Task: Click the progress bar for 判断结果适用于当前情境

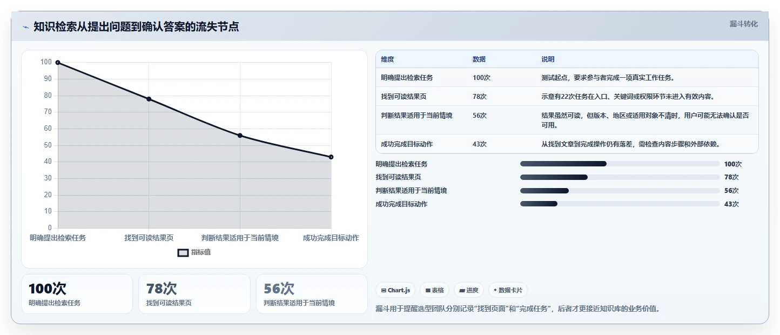Action: (620, 191)
